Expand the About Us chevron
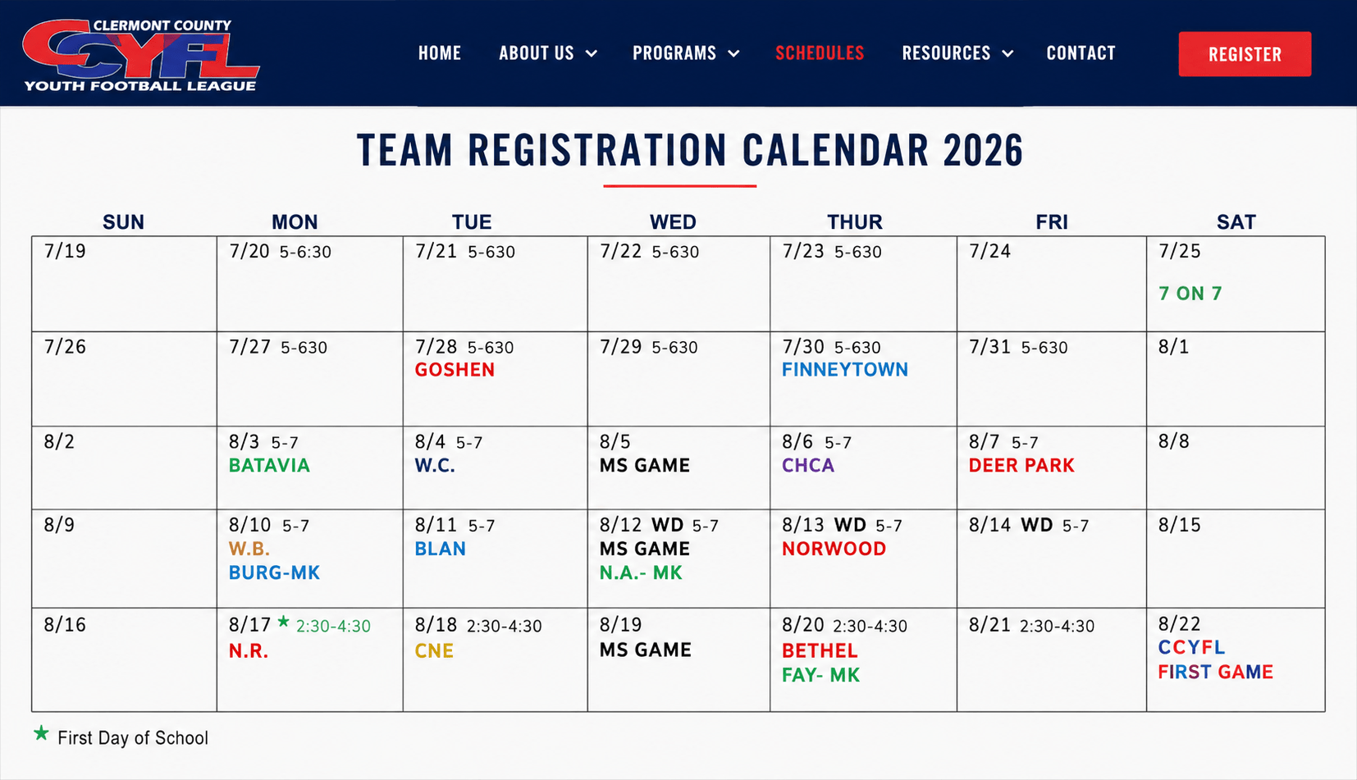This screenshot has height=780, width=1357. pos(591,53)
